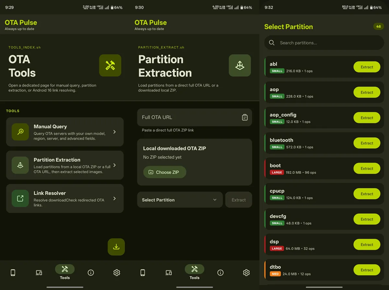Image resolution: width=389 pixels, height=290 pixels.
Task: Tap clipboard paste icon in Full OTA URL field
Action: point(245,117)
